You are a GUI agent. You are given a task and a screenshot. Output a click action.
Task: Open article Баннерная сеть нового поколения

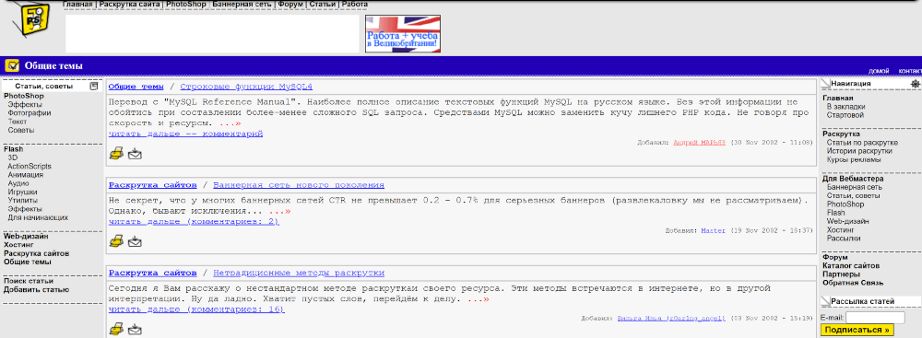click(299, 185)
